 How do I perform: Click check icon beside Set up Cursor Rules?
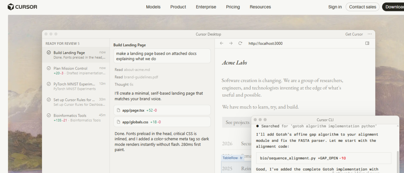(49, 100)
